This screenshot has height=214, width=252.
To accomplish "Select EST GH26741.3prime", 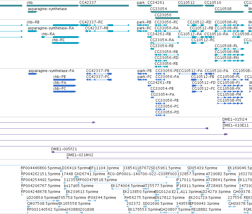I will point(90,174).
